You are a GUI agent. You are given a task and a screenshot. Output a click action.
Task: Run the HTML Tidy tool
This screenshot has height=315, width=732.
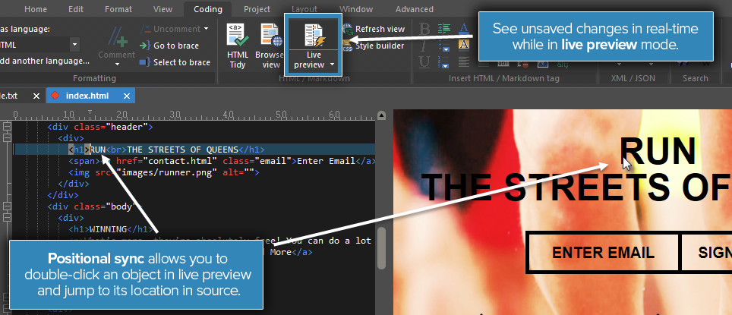237,46
